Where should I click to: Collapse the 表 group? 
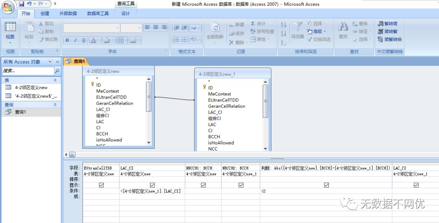55,80
